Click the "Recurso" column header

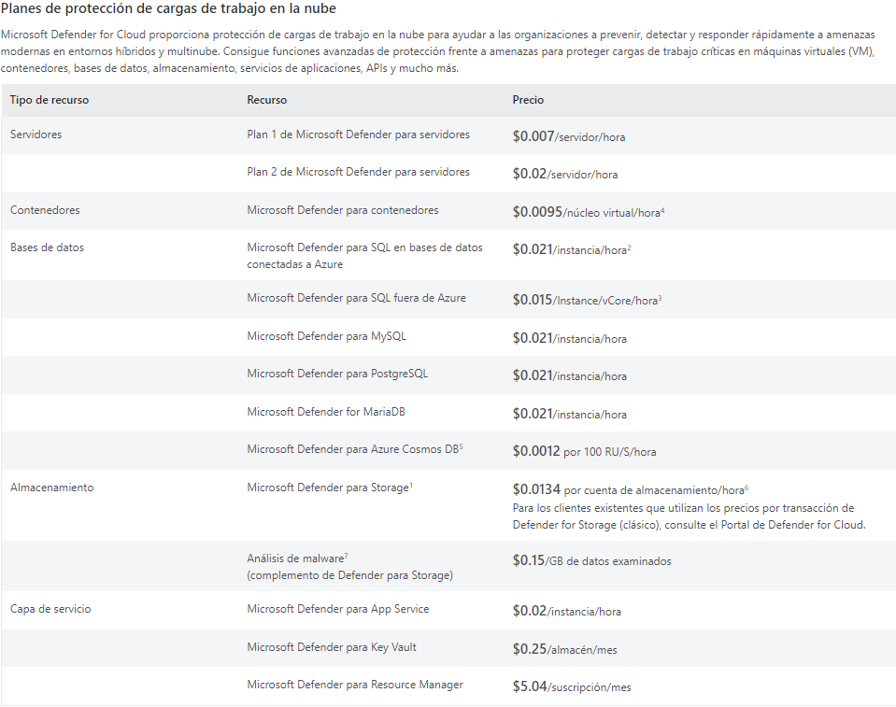click(266, 100)
